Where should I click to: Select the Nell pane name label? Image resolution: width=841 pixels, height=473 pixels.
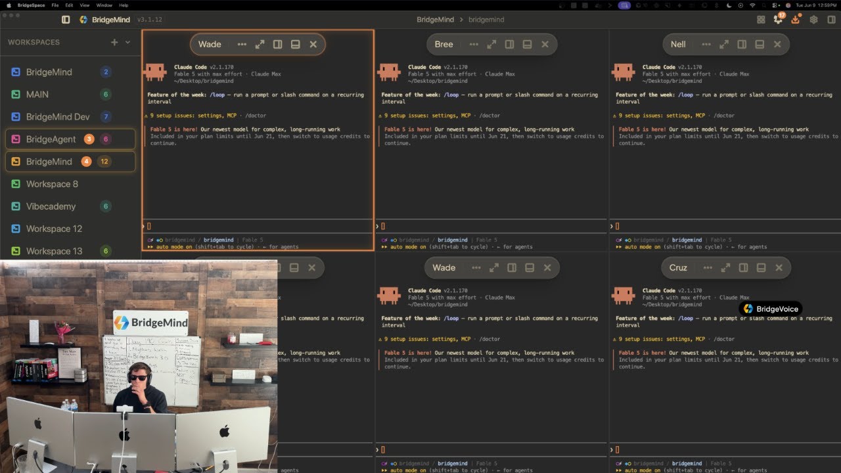click(x=678, y=44)
